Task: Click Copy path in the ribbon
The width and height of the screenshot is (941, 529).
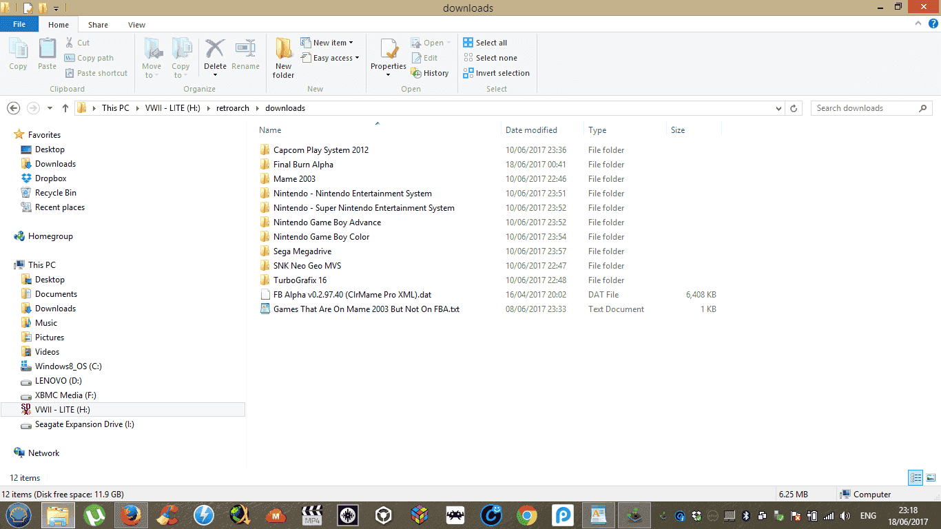Action: (x=89, y=58)
